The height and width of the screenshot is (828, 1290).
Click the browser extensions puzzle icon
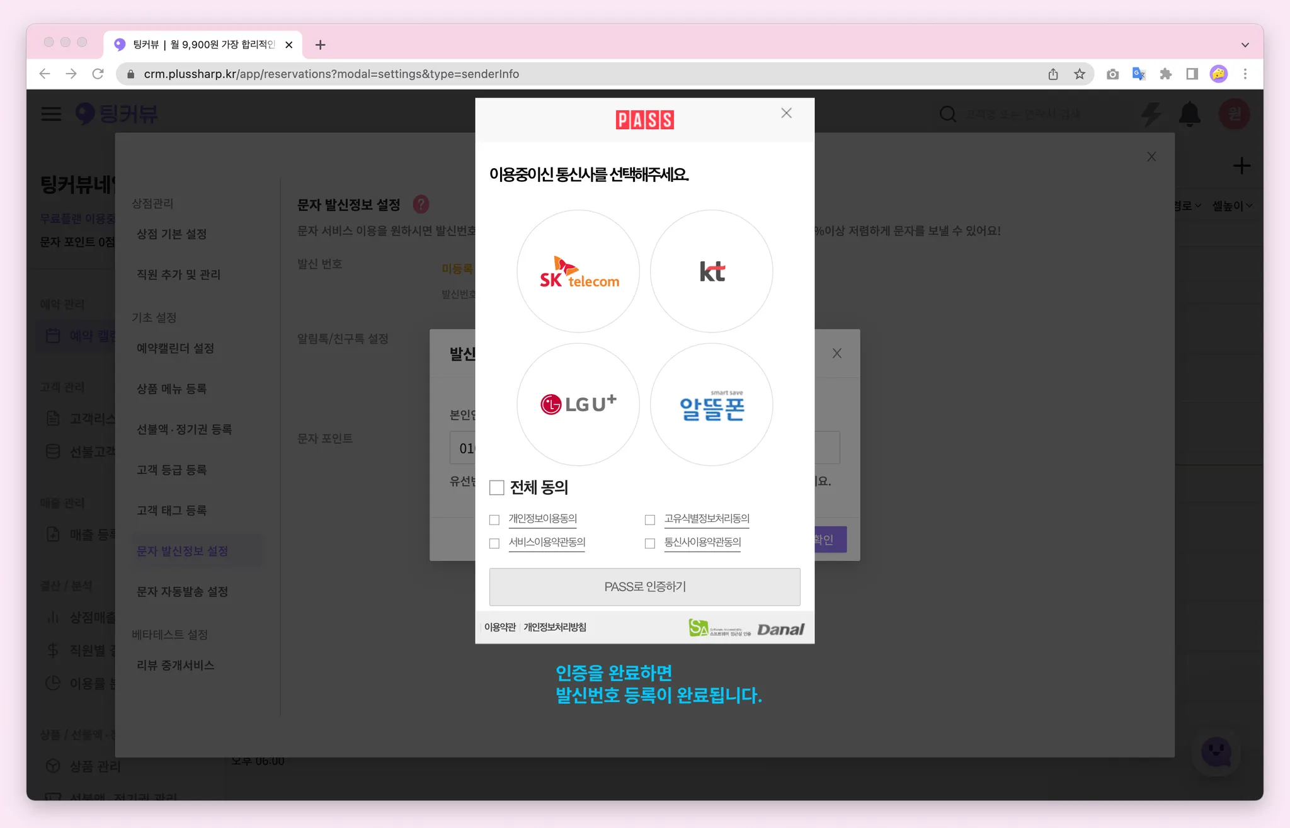(x=1165, y=74)
